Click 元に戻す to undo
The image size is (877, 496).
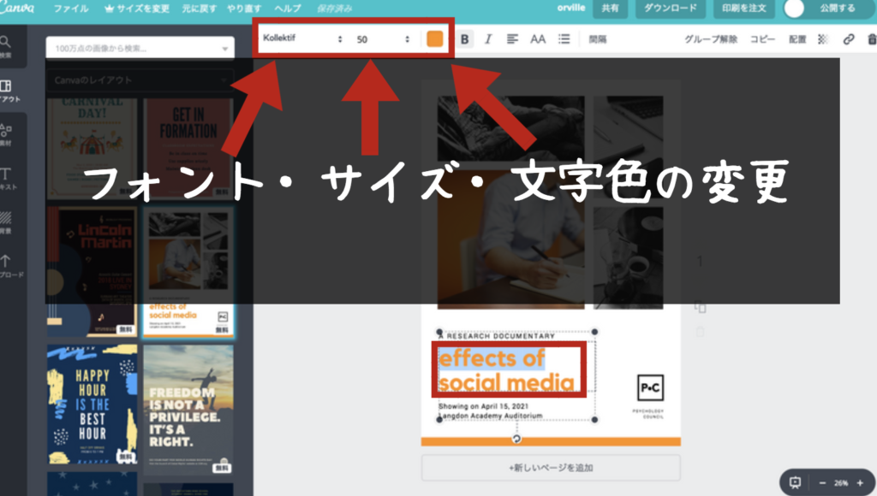tap(199, 9)
